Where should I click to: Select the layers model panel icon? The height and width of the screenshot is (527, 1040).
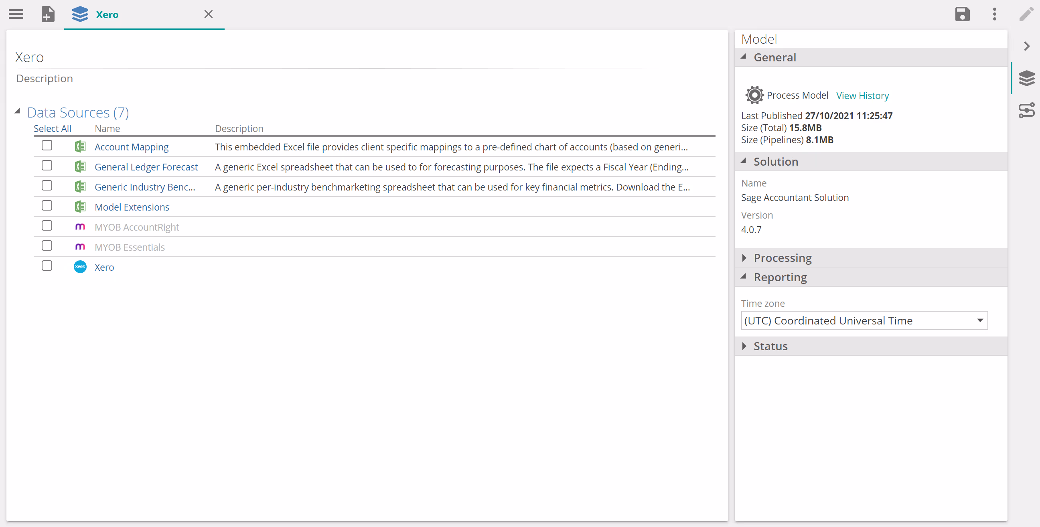1026,78
